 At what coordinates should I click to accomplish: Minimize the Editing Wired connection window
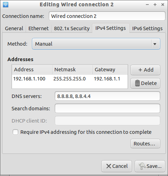tap(147, 5)
